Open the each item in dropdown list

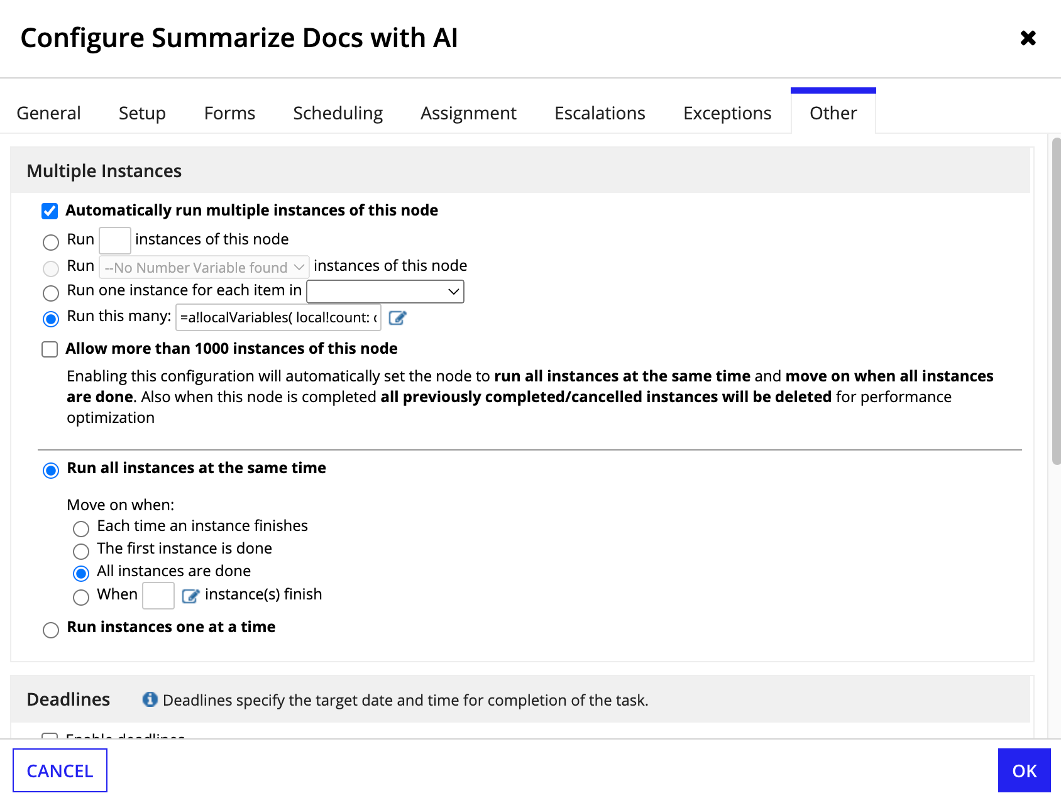385,292
